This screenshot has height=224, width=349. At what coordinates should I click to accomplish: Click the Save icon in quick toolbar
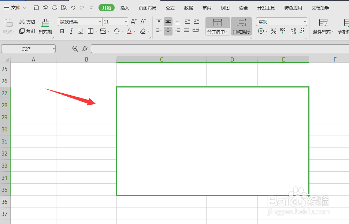tap(36, 8)
